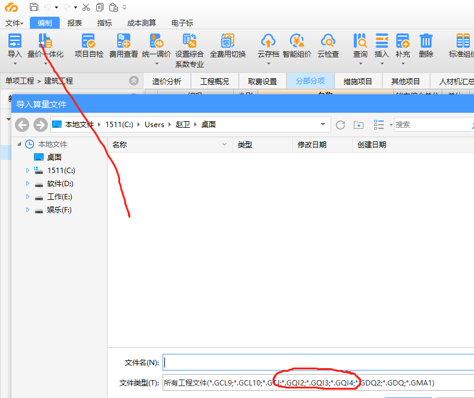Click the cut scissors icon
The width and height of the screenshot is (474, 398).
point(86,7)
